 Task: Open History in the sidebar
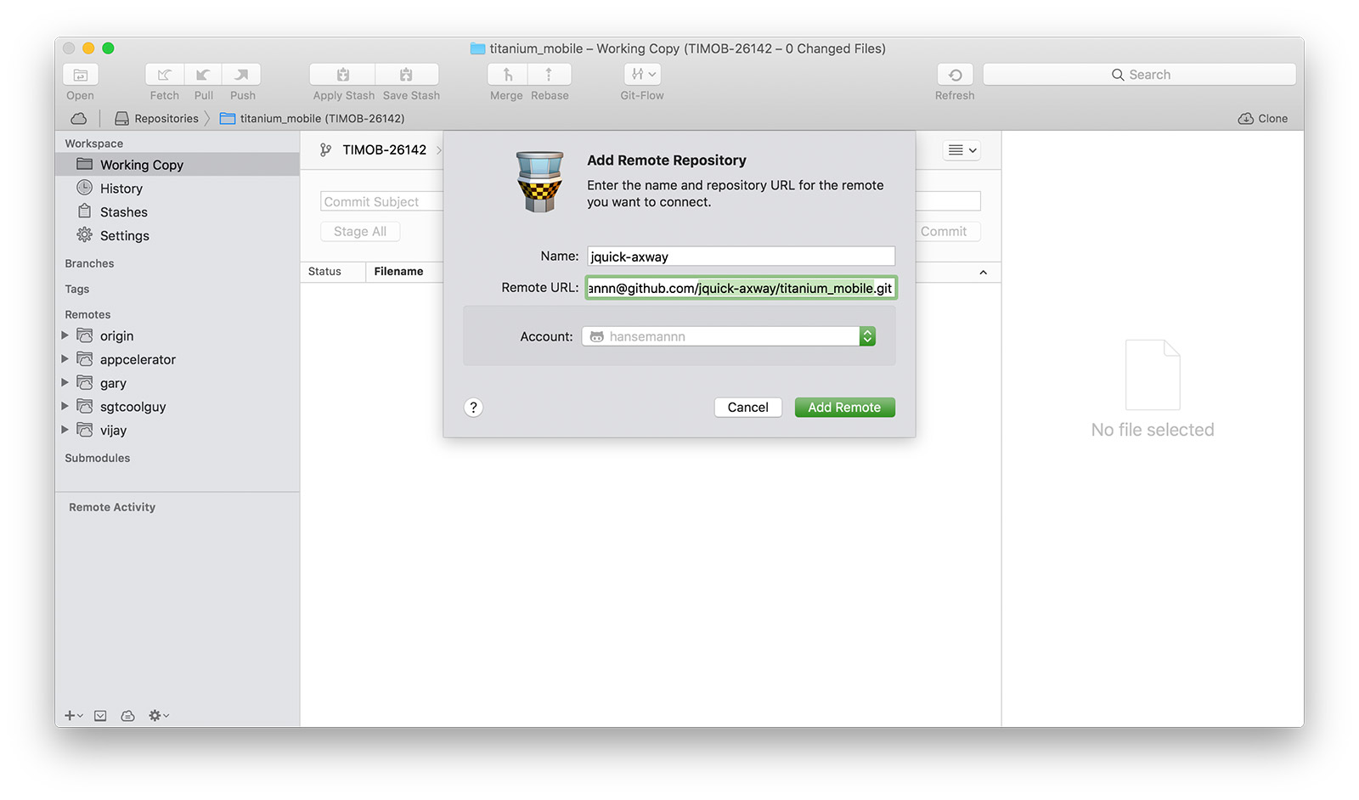pos(178,189)
